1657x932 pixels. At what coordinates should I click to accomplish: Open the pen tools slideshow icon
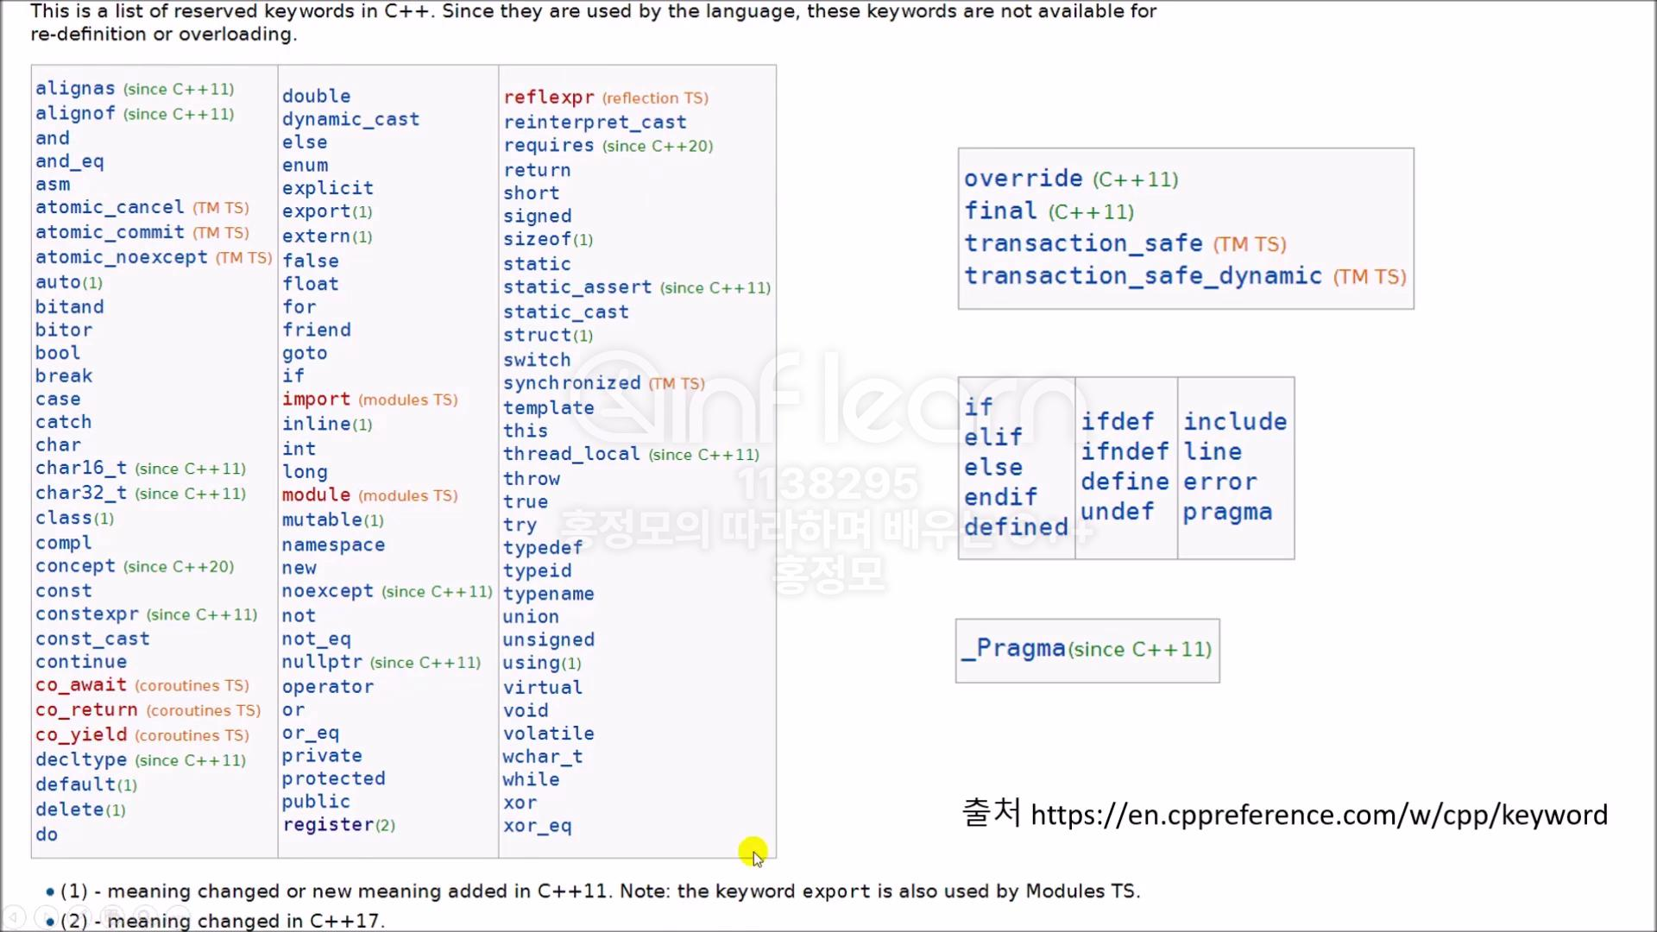tap(79, 916)
